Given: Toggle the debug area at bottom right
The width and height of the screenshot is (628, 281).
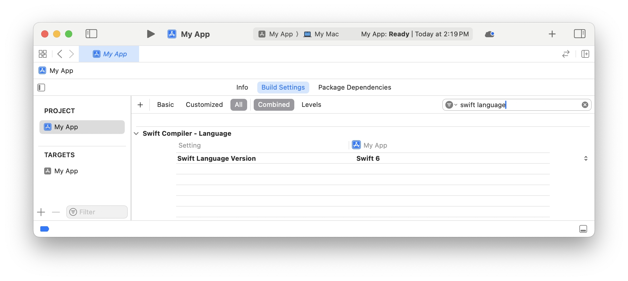Looking at the screenshot, I should pos(583,229).
